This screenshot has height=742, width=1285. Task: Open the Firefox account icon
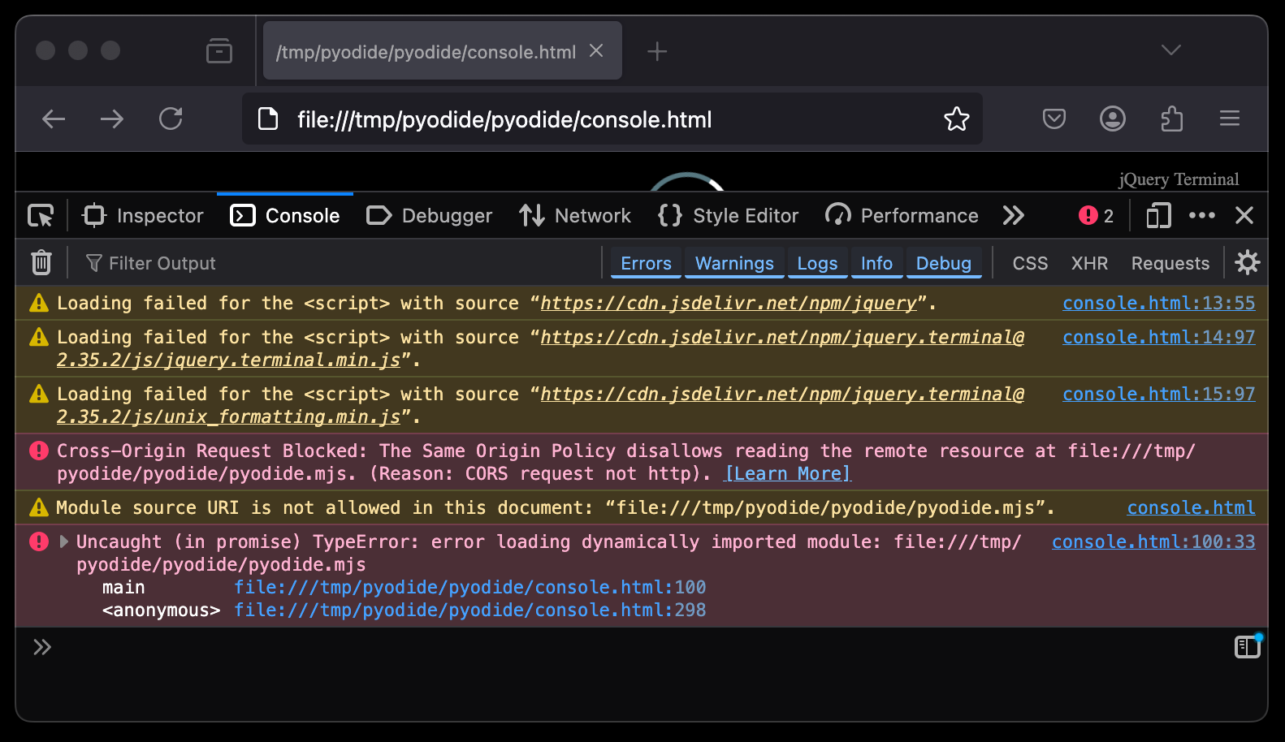1113,119
